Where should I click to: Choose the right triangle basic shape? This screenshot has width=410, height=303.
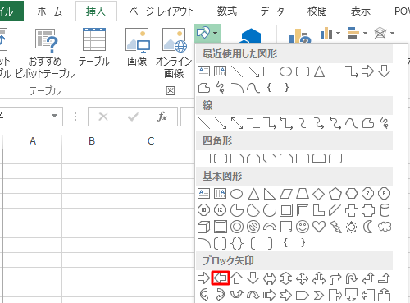tap(270, 194)
